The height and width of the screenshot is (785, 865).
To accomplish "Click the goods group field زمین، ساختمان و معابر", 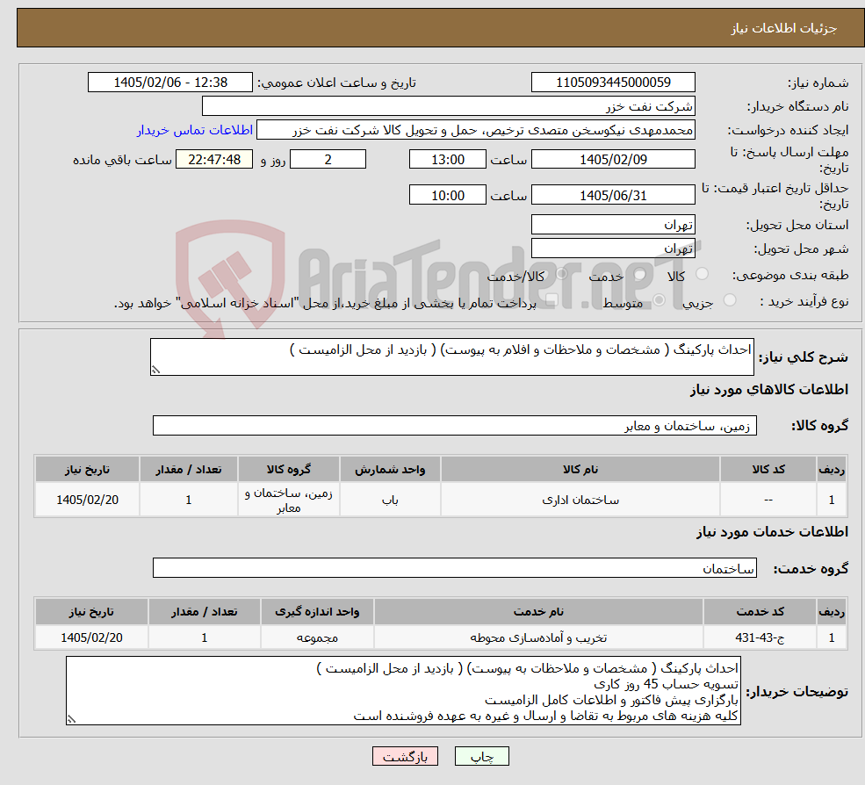I will pos(455,425).
